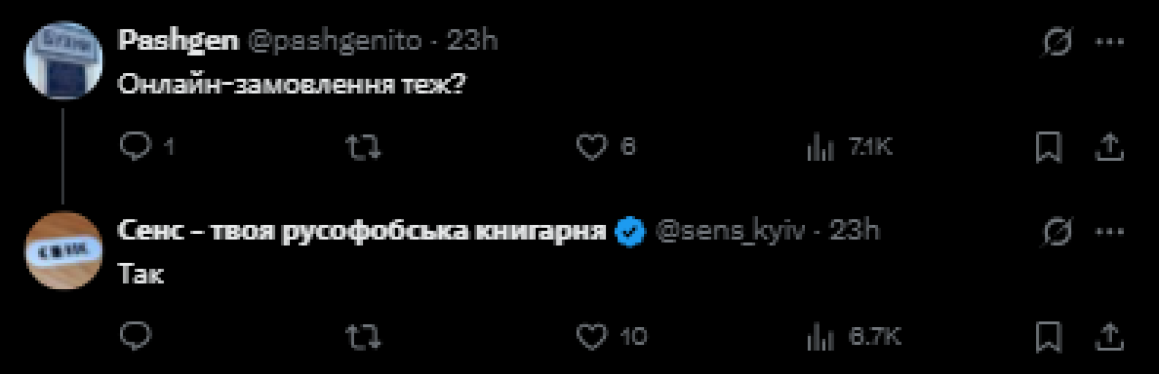Open Grok icon on Сенс reply
The image size is (1159, 374).
(x=1057, y=232)
